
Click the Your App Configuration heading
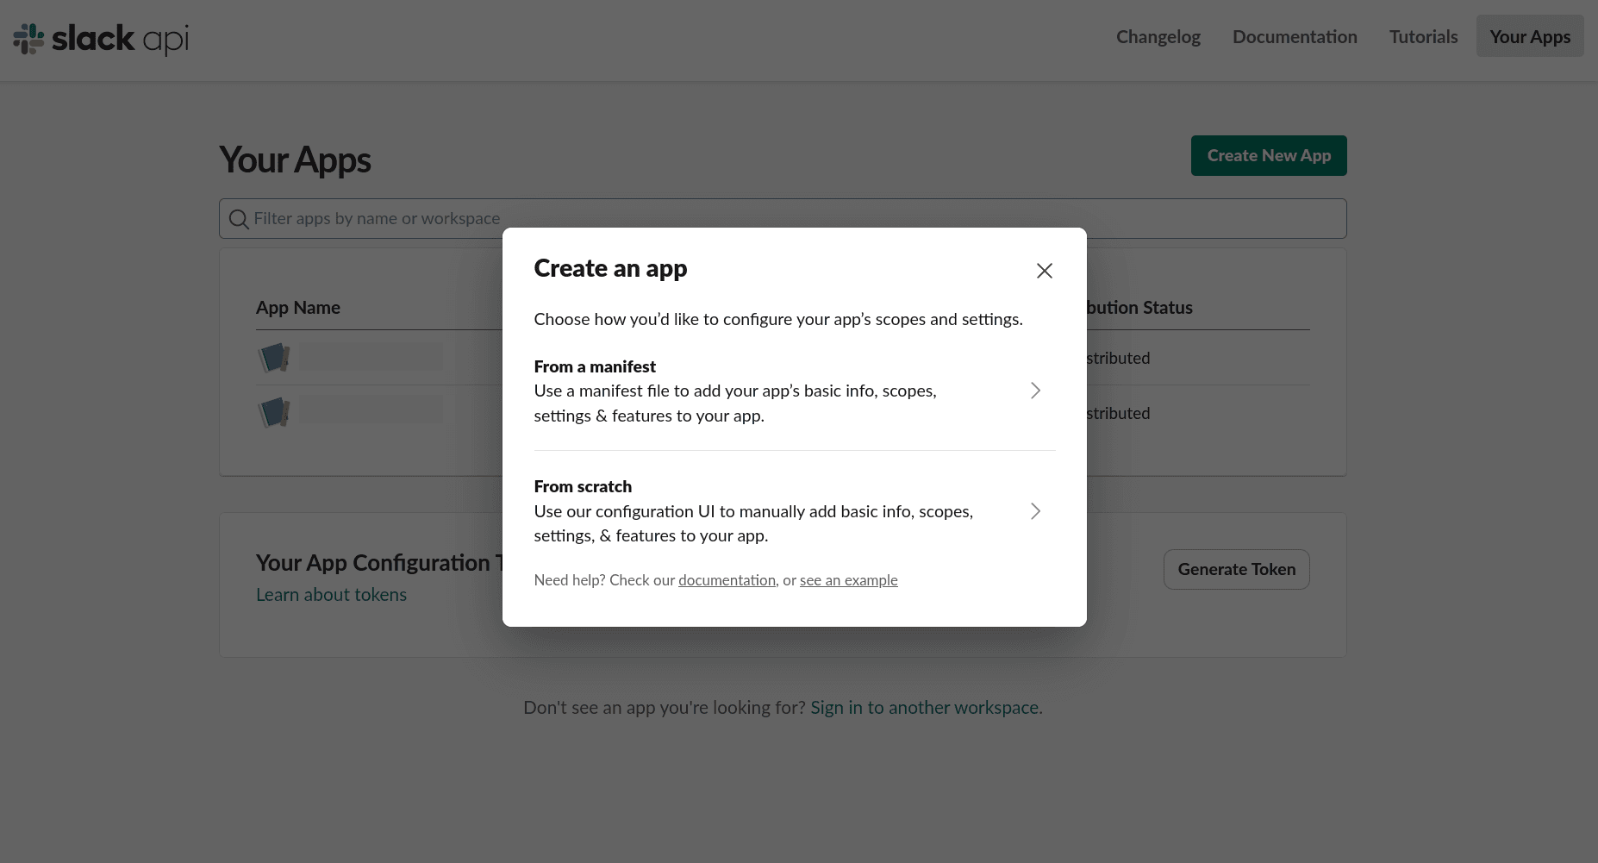coord(379,563)
